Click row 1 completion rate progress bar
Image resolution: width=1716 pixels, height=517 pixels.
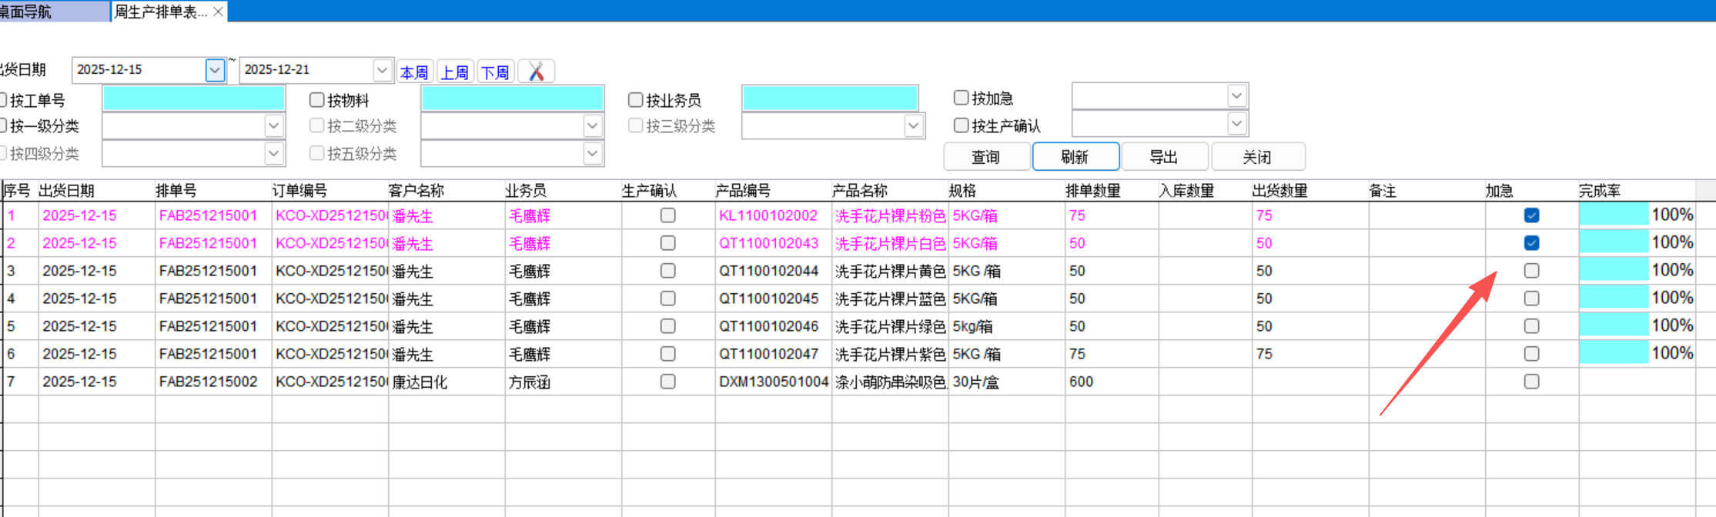[x=1614, y=215]
